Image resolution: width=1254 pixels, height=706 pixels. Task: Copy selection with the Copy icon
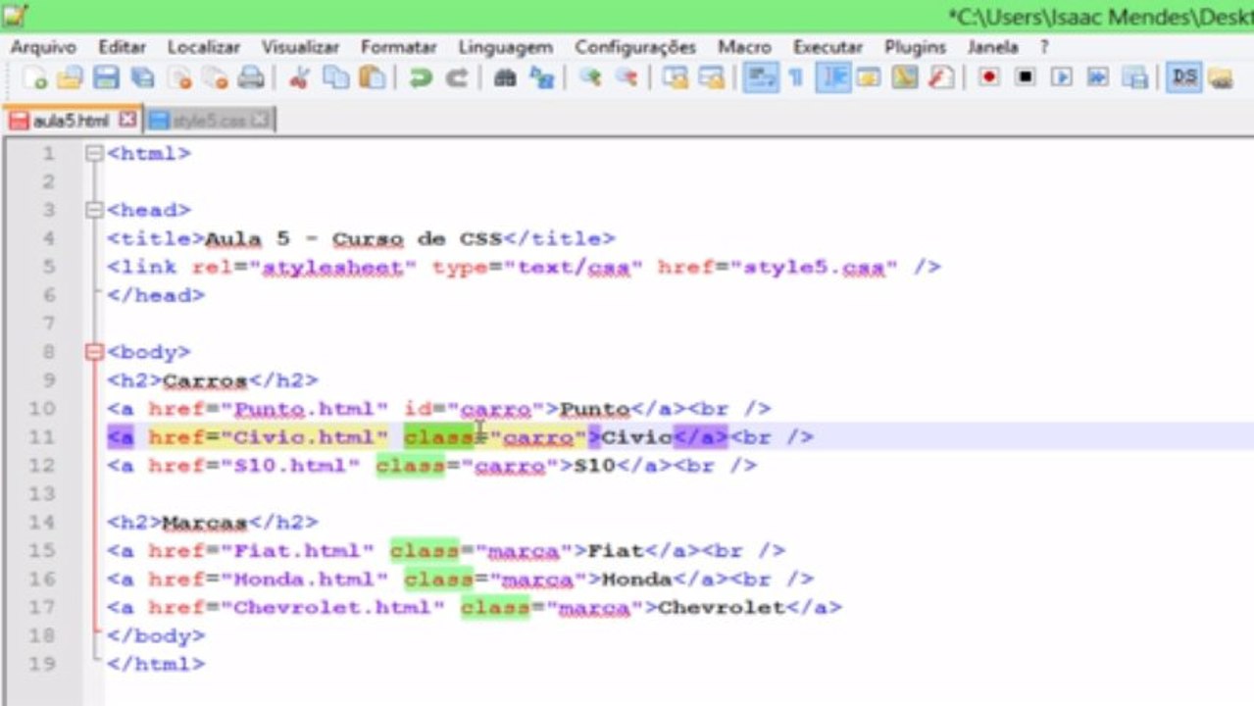pos(335,78)
